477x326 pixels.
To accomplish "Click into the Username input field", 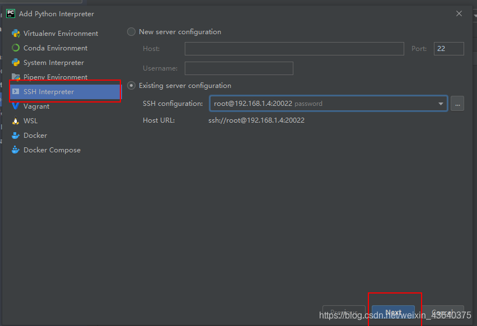I will [x=239, y=68].
